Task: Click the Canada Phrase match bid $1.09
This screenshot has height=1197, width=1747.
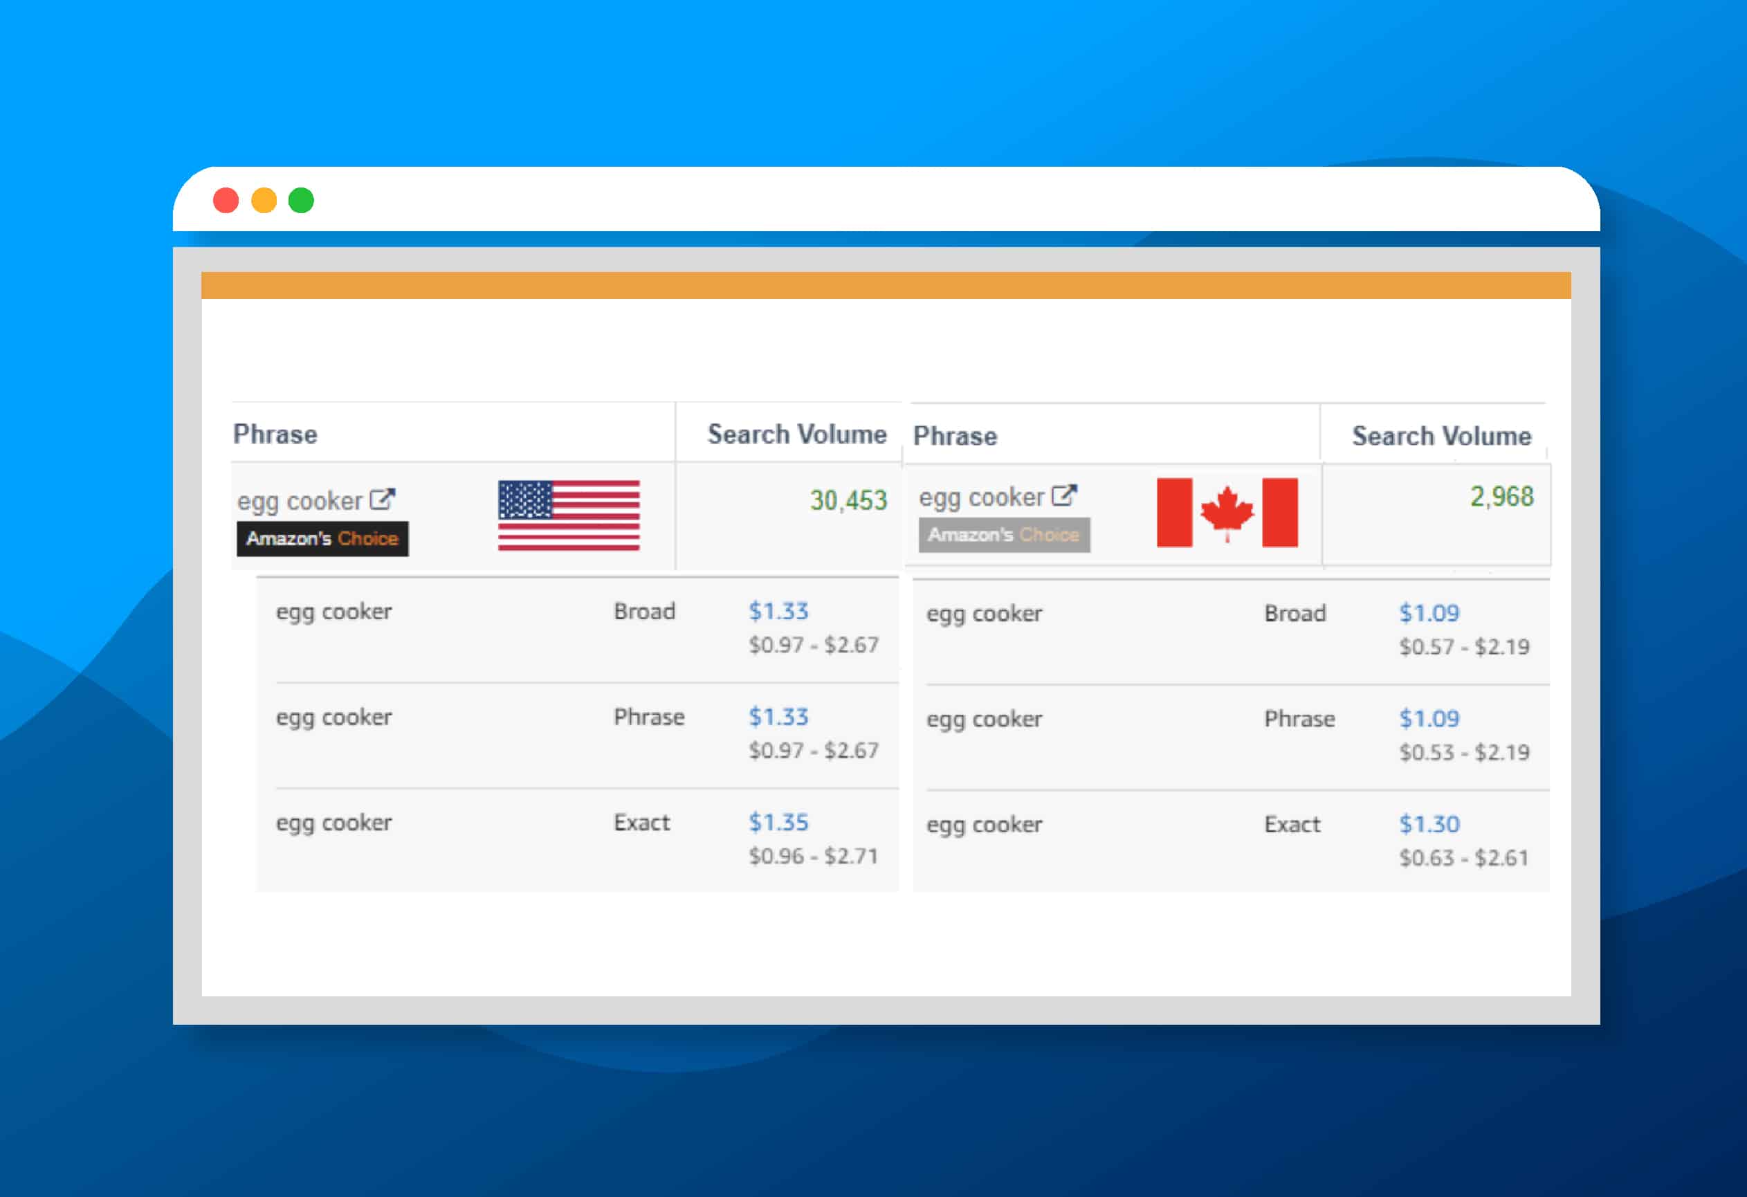Action: pos(1429,719)
